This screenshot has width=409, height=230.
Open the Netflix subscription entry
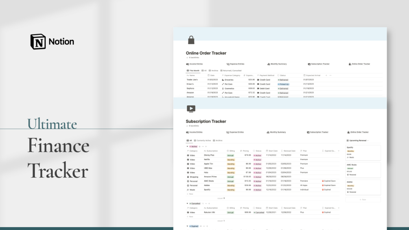[x=207, y=159]
